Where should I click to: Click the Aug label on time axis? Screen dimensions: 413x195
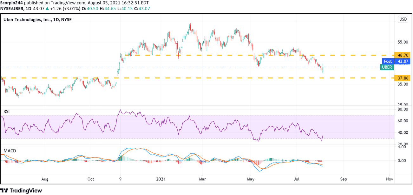tap(45, 179)
